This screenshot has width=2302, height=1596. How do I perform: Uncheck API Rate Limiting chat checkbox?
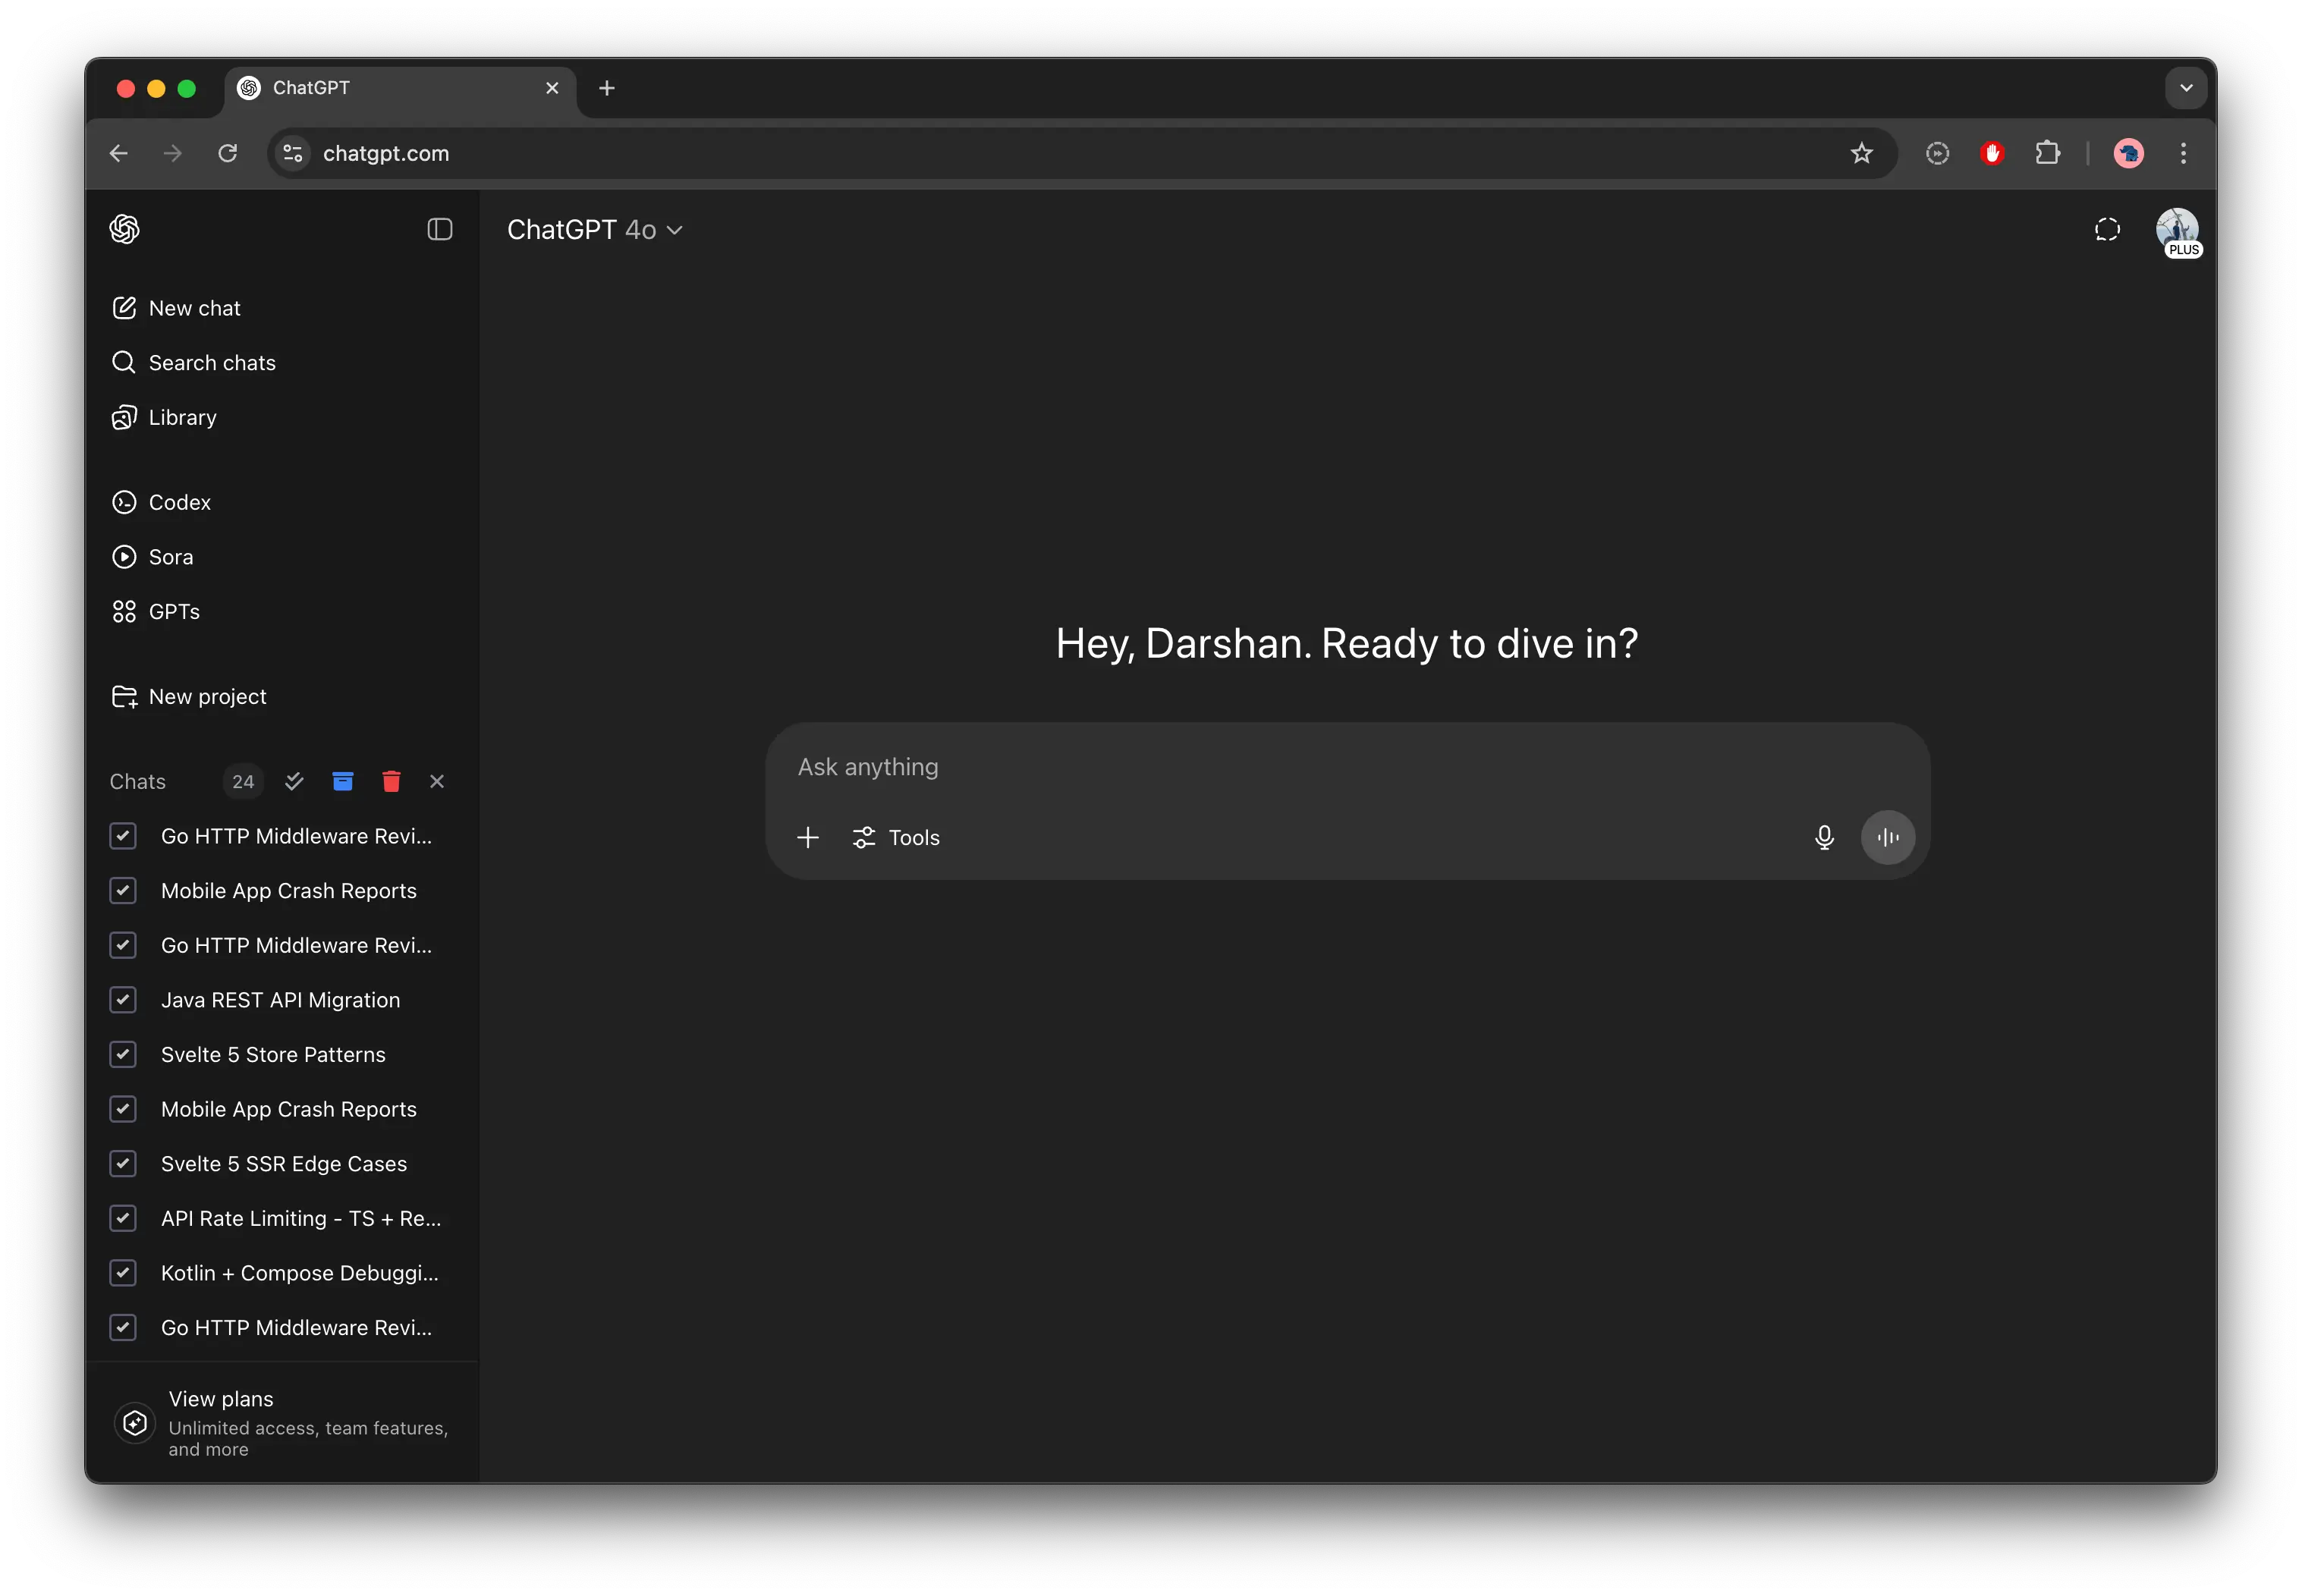[x=123, y=1218]
